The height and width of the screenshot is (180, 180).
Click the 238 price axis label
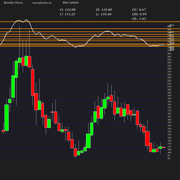(x=169, y=72)
